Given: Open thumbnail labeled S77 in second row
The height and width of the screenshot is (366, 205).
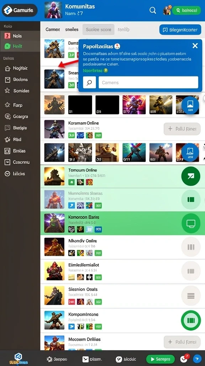Looking at the screenshot, I should (x=134, y=152).
